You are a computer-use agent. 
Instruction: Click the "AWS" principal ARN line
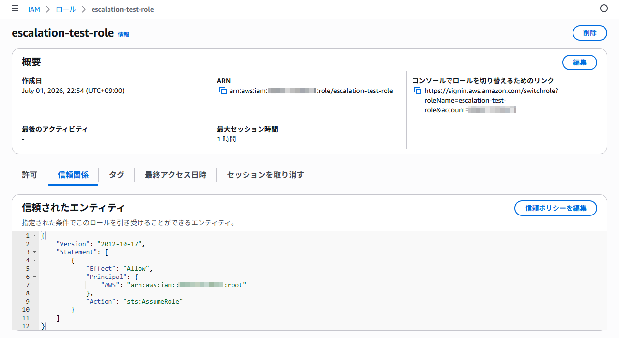tap(174, 285)
